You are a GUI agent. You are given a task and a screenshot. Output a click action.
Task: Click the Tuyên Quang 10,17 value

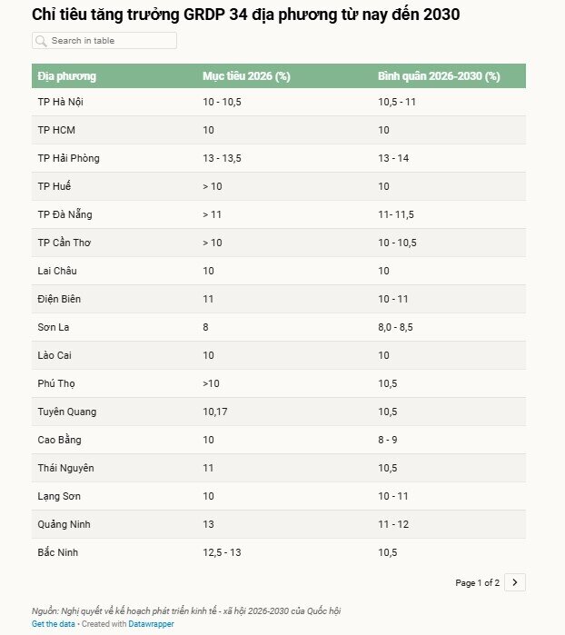coord(215,412)
